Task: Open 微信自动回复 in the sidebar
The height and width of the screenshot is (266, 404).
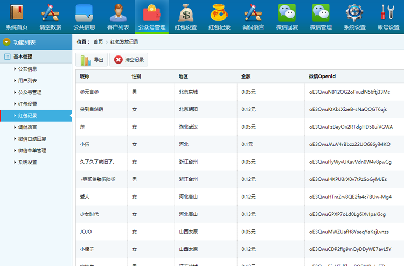Action: (32, 139)
